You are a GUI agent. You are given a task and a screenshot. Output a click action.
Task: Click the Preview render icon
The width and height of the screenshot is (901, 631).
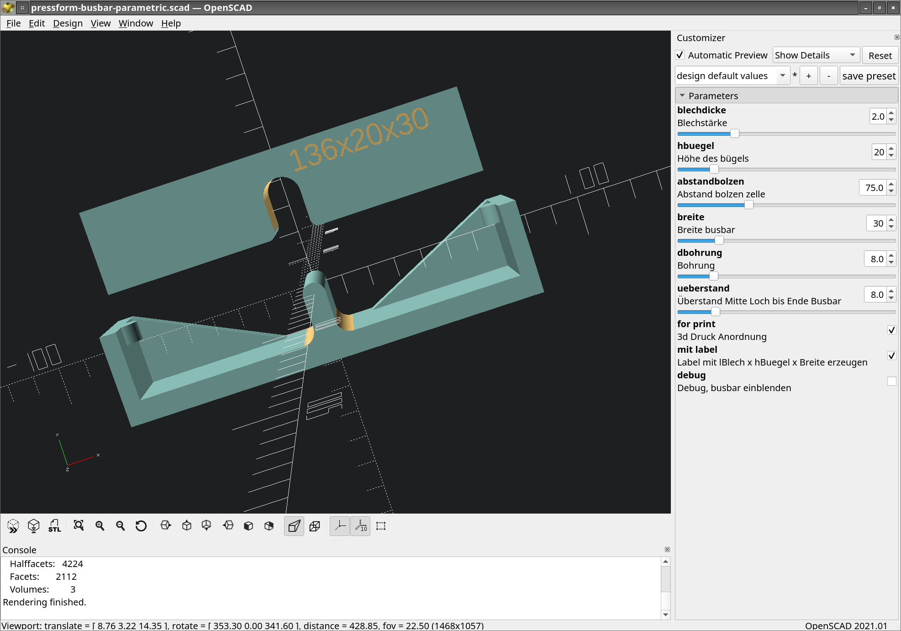click(13, 526)
